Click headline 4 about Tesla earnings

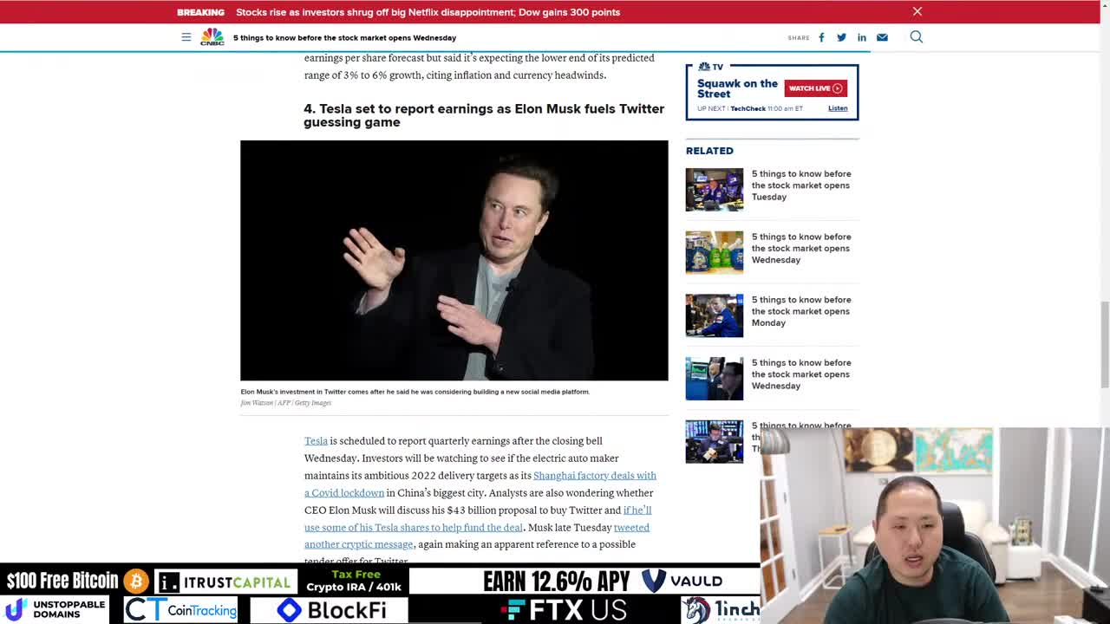tap(484, 115)
